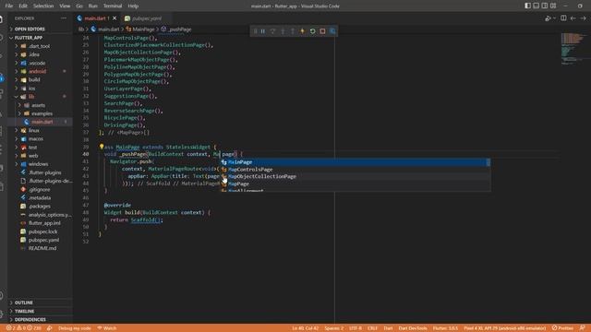The width and height of the screenshot is (591, 332).
Task: Click the debug toolbar drag handle
Action: click(255, 31)
